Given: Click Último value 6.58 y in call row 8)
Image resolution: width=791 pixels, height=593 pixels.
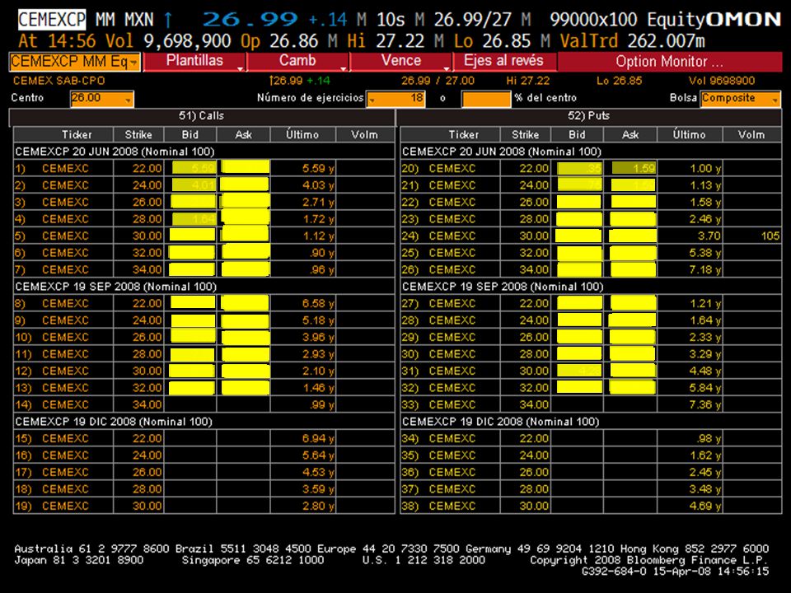Looking at the screenshot, I should pos(318,304).
